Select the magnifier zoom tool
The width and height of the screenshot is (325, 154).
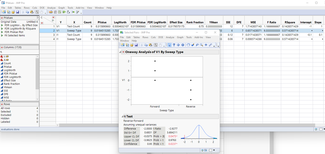[x=201, y=45]
